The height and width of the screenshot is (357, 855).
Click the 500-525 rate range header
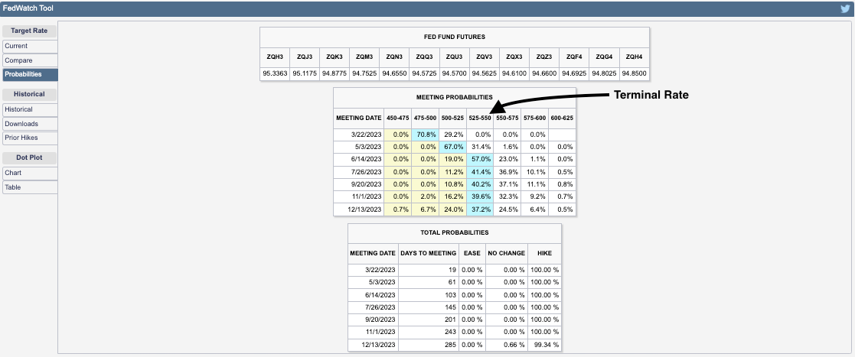click(452, 118)
